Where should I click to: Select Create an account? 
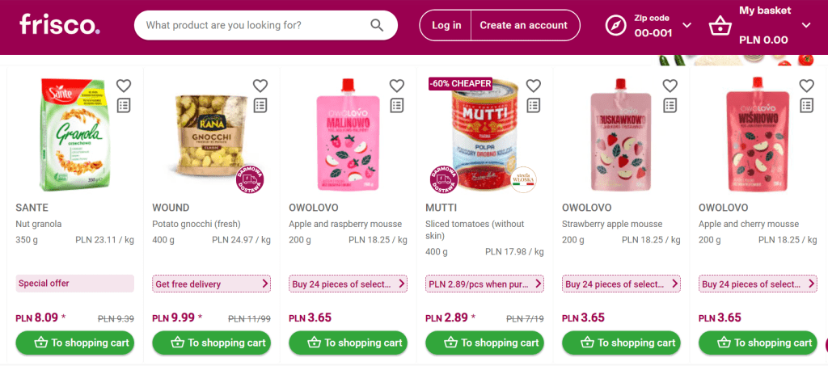click(524, 25)
